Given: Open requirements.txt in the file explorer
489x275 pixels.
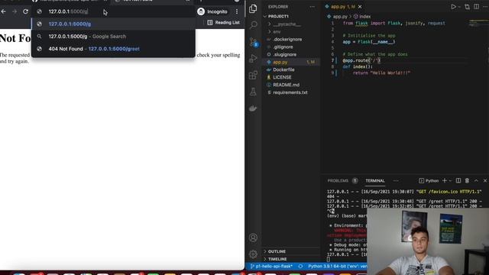Looking at the screenshot, I should (290, 92).
